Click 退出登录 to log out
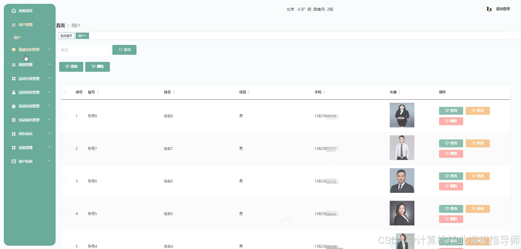Image resolution: width=521 pixels, height=249 pixels. tap(503, 9)
